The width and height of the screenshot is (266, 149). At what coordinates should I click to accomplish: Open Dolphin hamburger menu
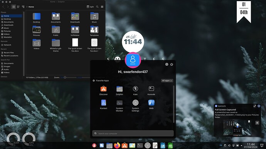coord(102,7)
